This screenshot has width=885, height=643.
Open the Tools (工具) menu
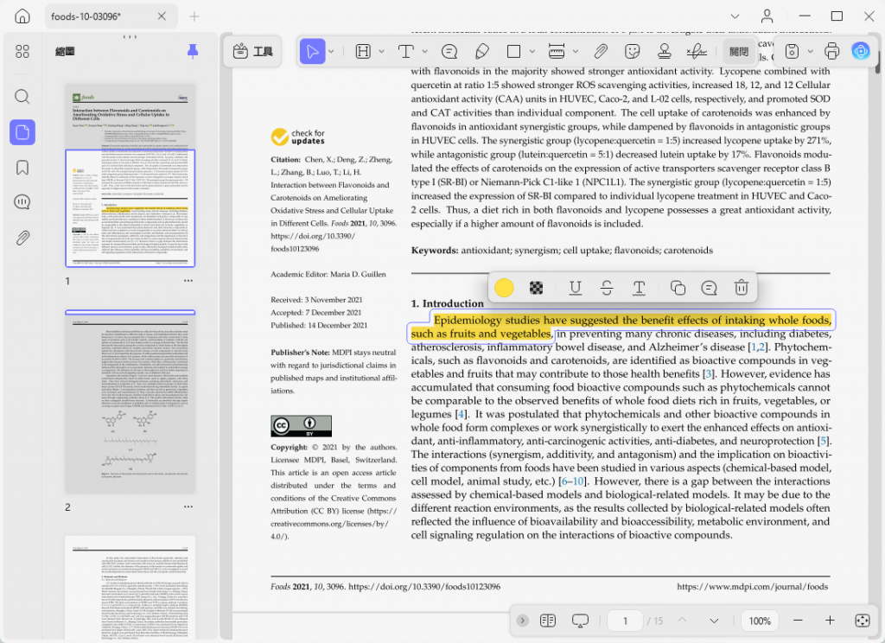tap(253, 51)
